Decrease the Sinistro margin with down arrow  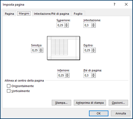pos(41,51)
